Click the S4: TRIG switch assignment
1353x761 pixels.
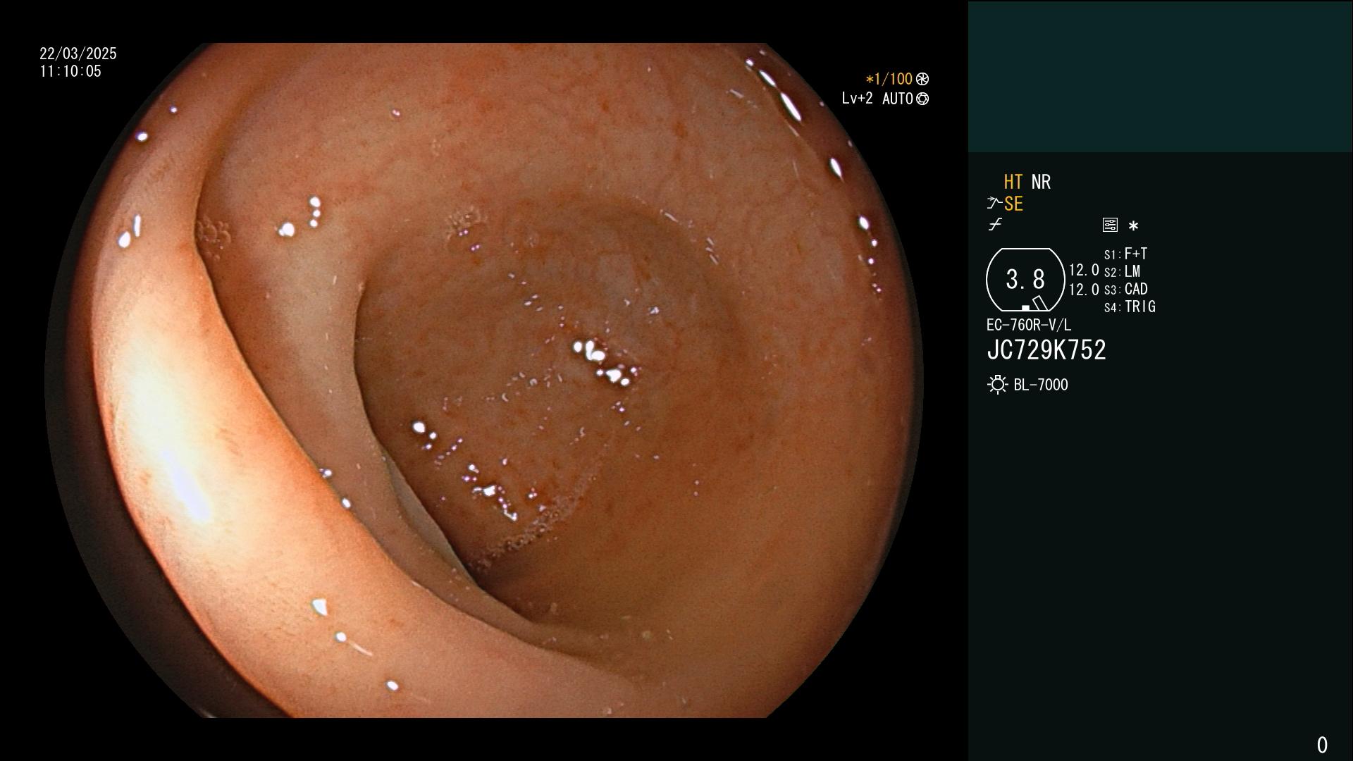point(1130,307)
